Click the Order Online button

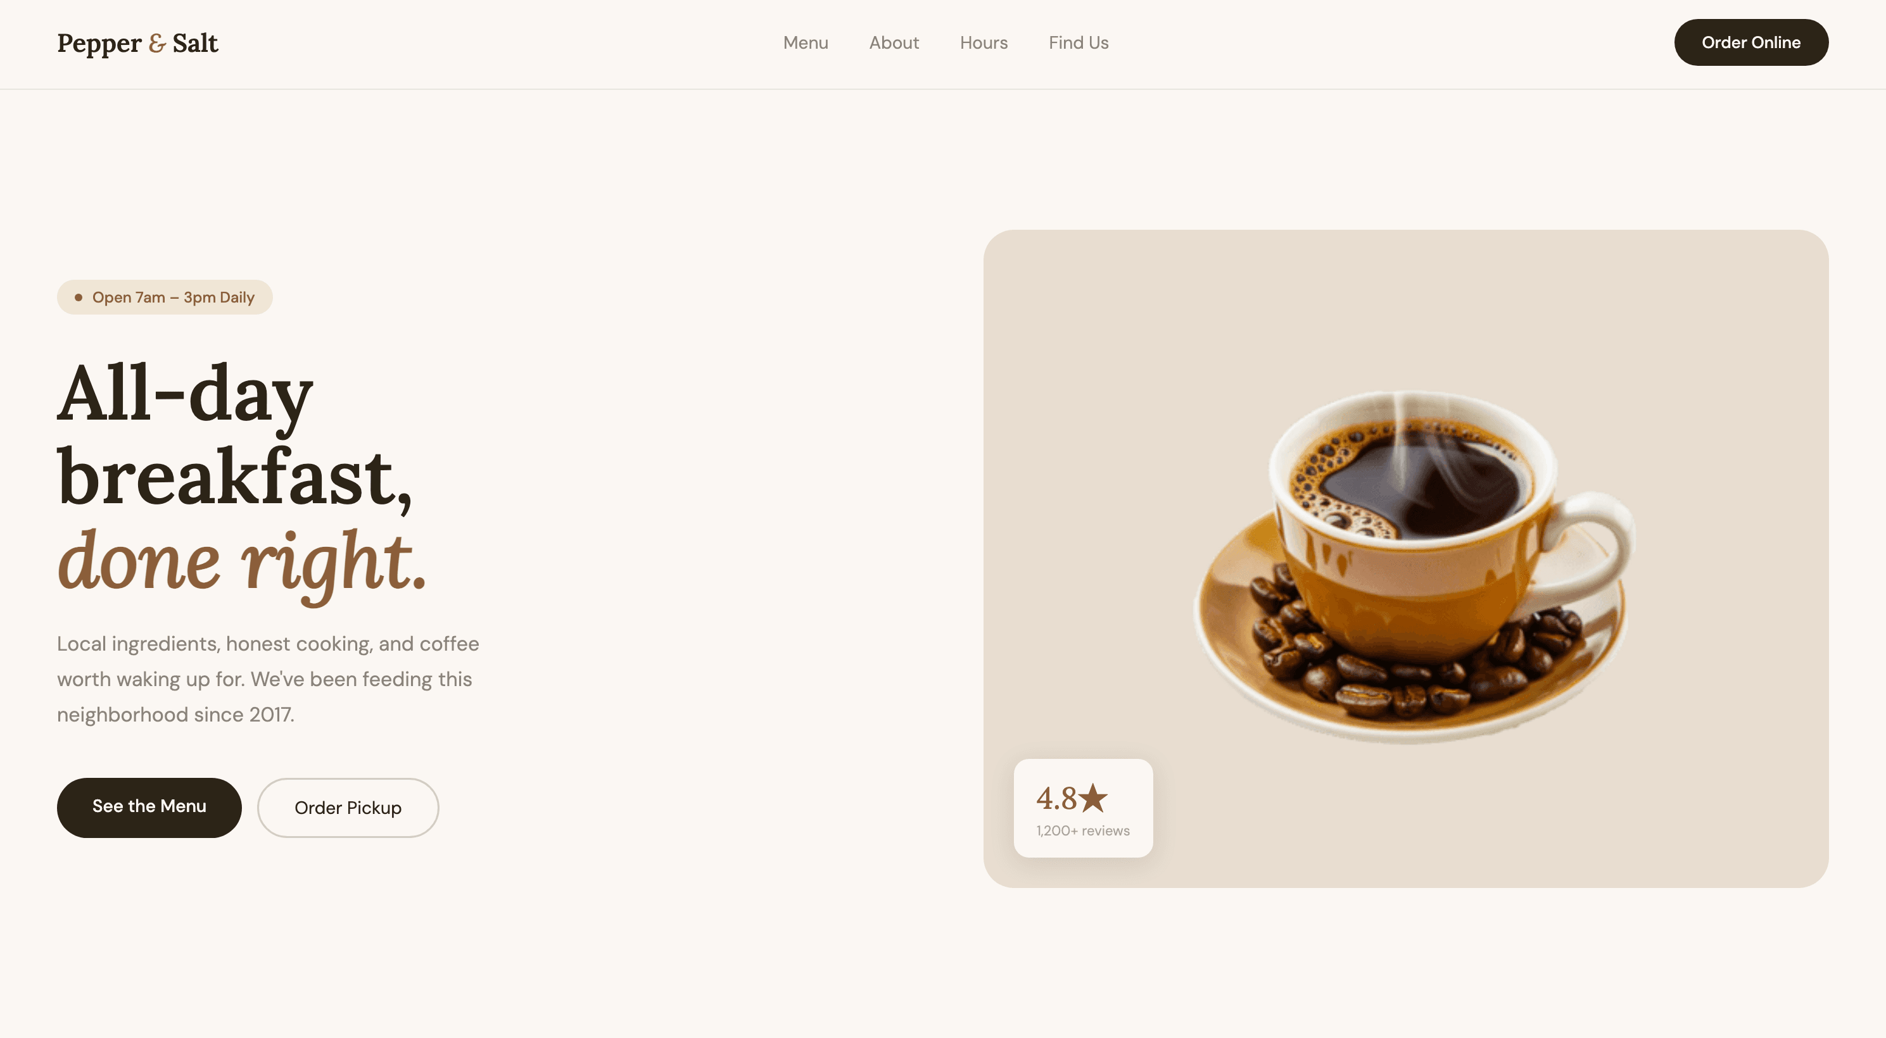click(1750, 42)
